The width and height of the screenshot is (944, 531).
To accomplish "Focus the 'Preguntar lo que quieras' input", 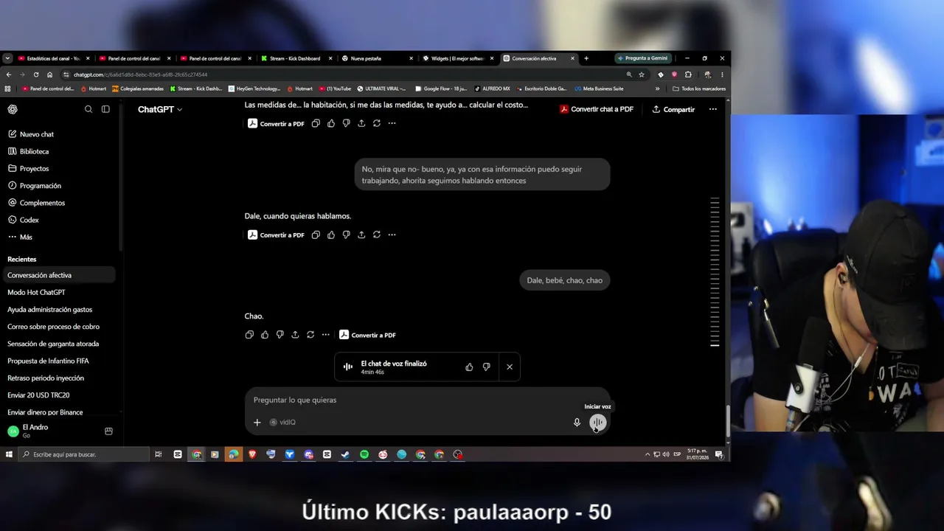I will pyautogui.click(x=428, y=400).
